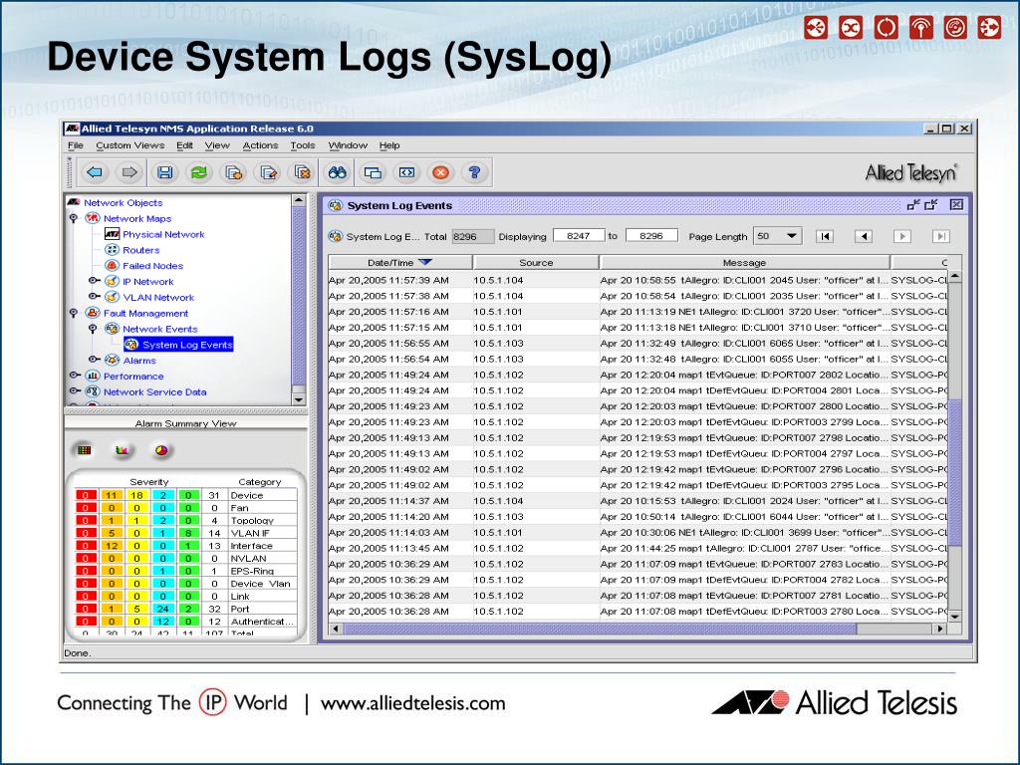Switch Alarm Summary to pie chart view
Viewport: 1020px width, 765px height.
tap(161, 450)
